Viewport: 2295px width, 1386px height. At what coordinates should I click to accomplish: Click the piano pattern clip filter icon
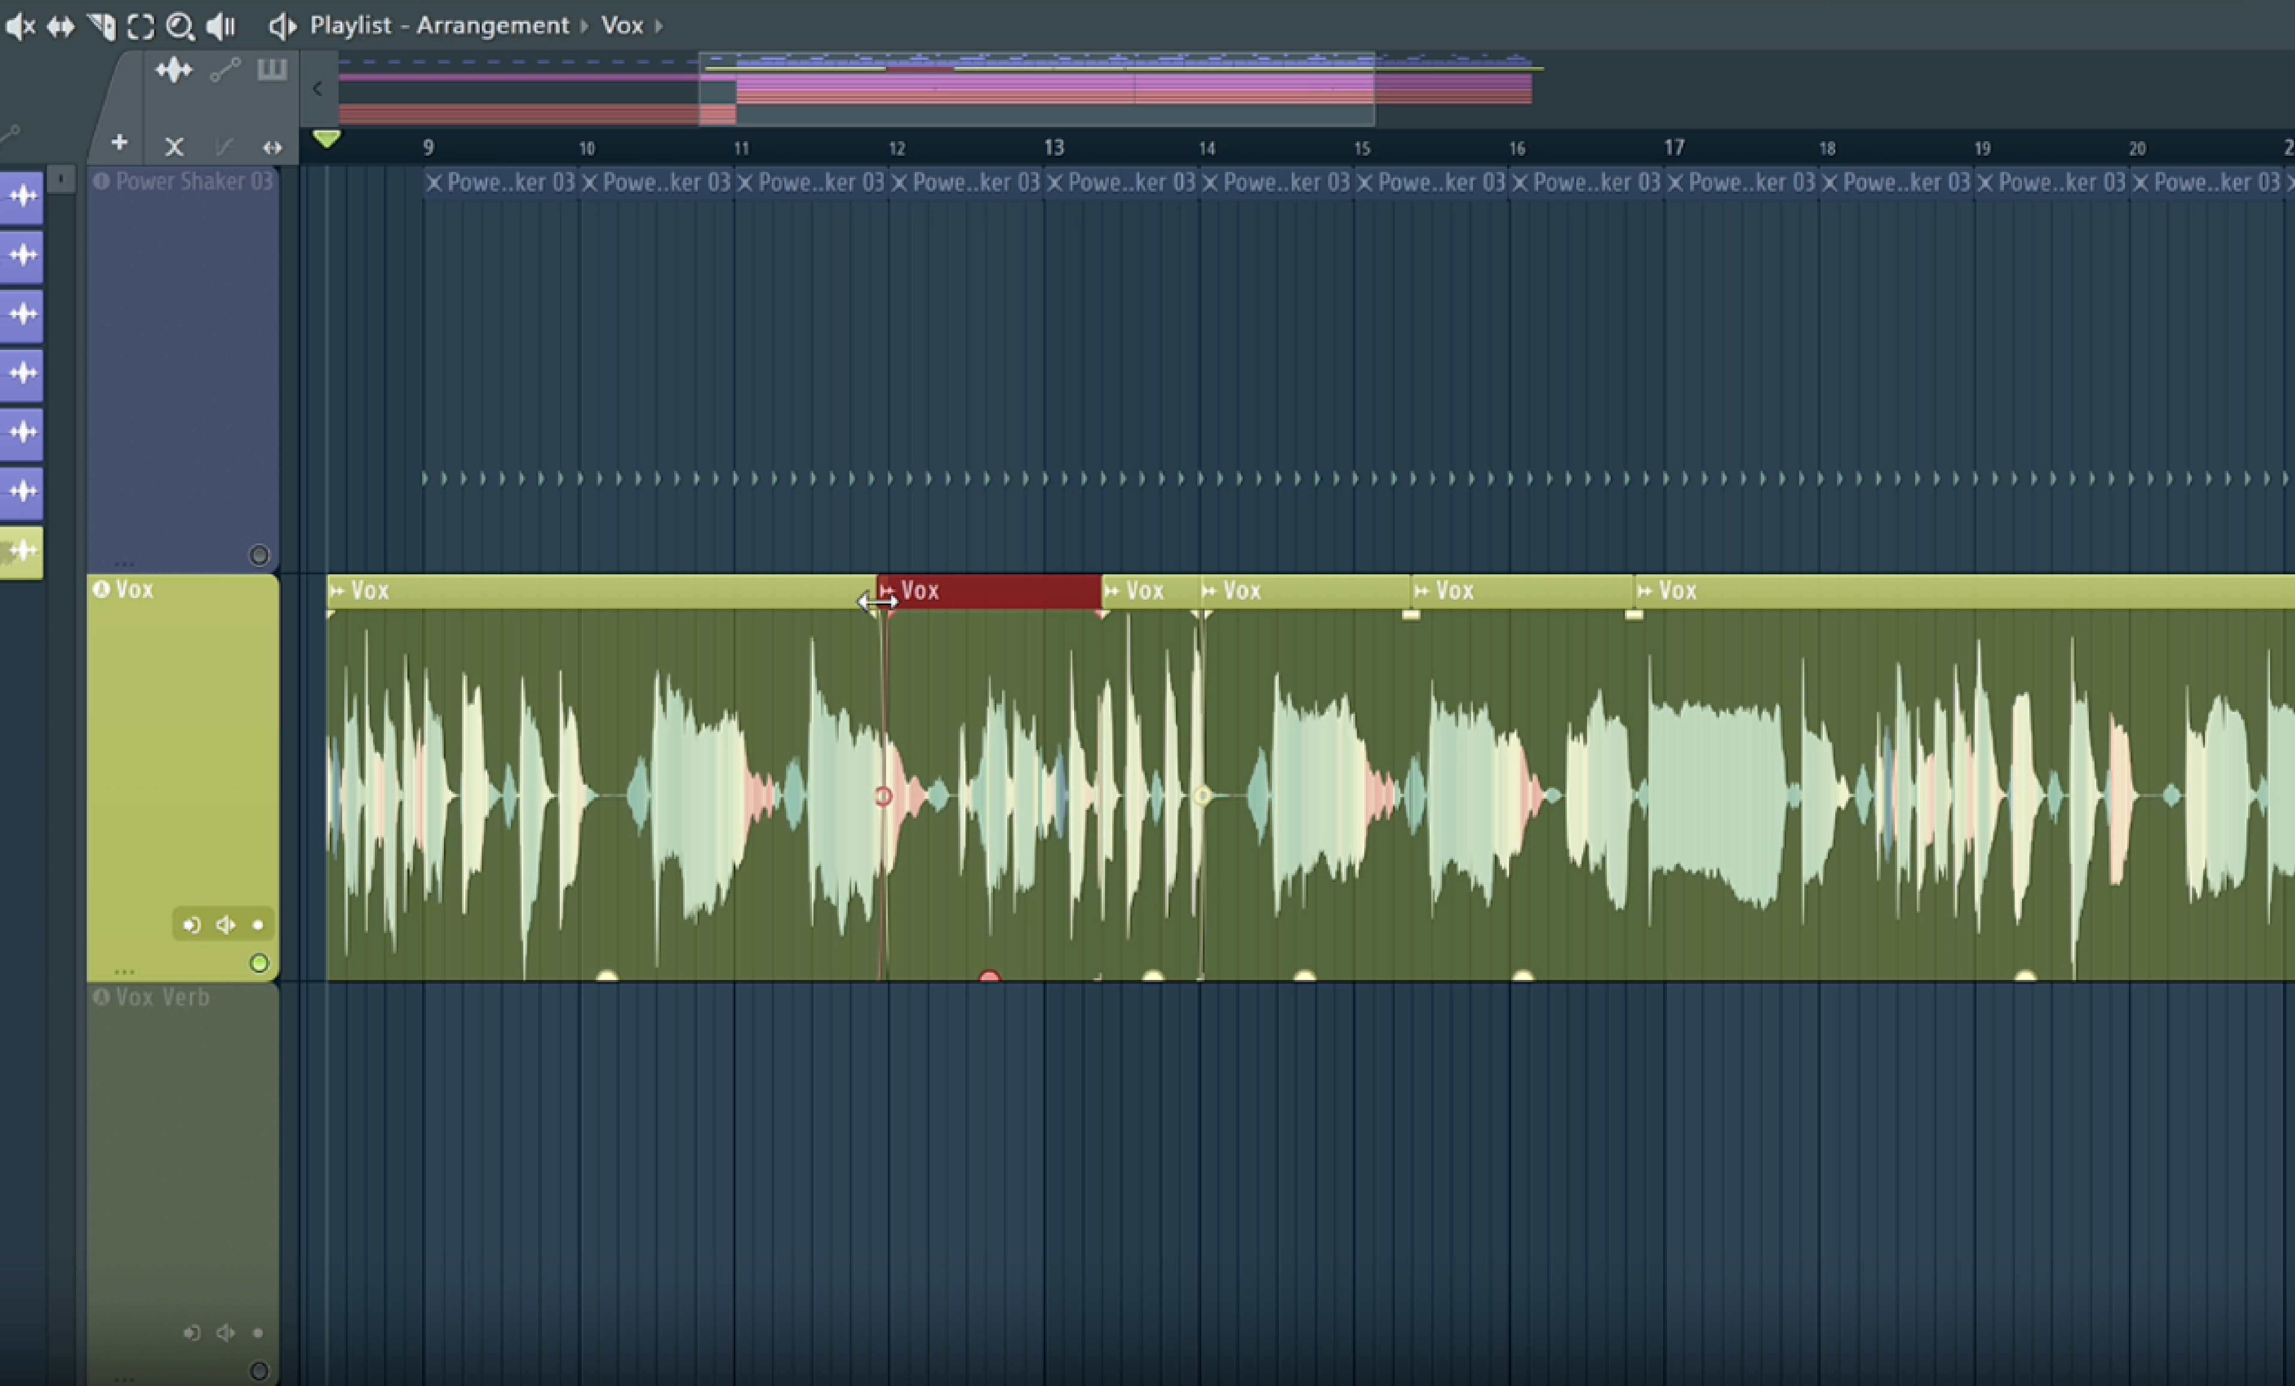coord(272,70)
